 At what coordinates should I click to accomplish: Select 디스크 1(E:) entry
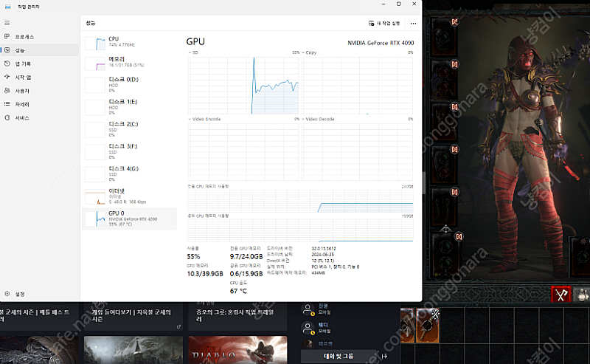(130, 107)
